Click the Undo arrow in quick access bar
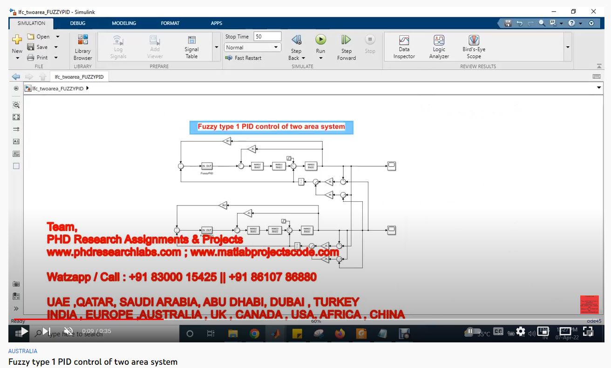The height and width of the screenshot is (368, 611). coord(519,23)
